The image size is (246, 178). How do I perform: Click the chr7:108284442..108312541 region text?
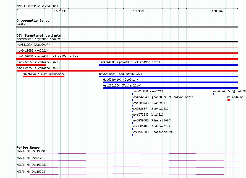(37, 6)
